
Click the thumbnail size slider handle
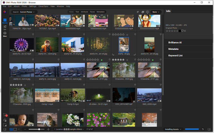[39, 129]
